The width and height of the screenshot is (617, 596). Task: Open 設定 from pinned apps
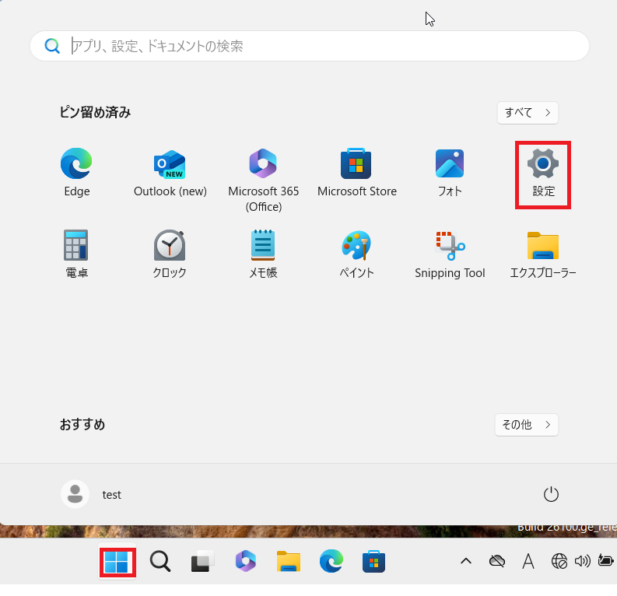(x=543, y=174)
